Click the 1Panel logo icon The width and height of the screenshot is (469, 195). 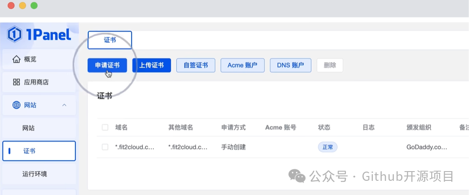(x=14, y=34)
